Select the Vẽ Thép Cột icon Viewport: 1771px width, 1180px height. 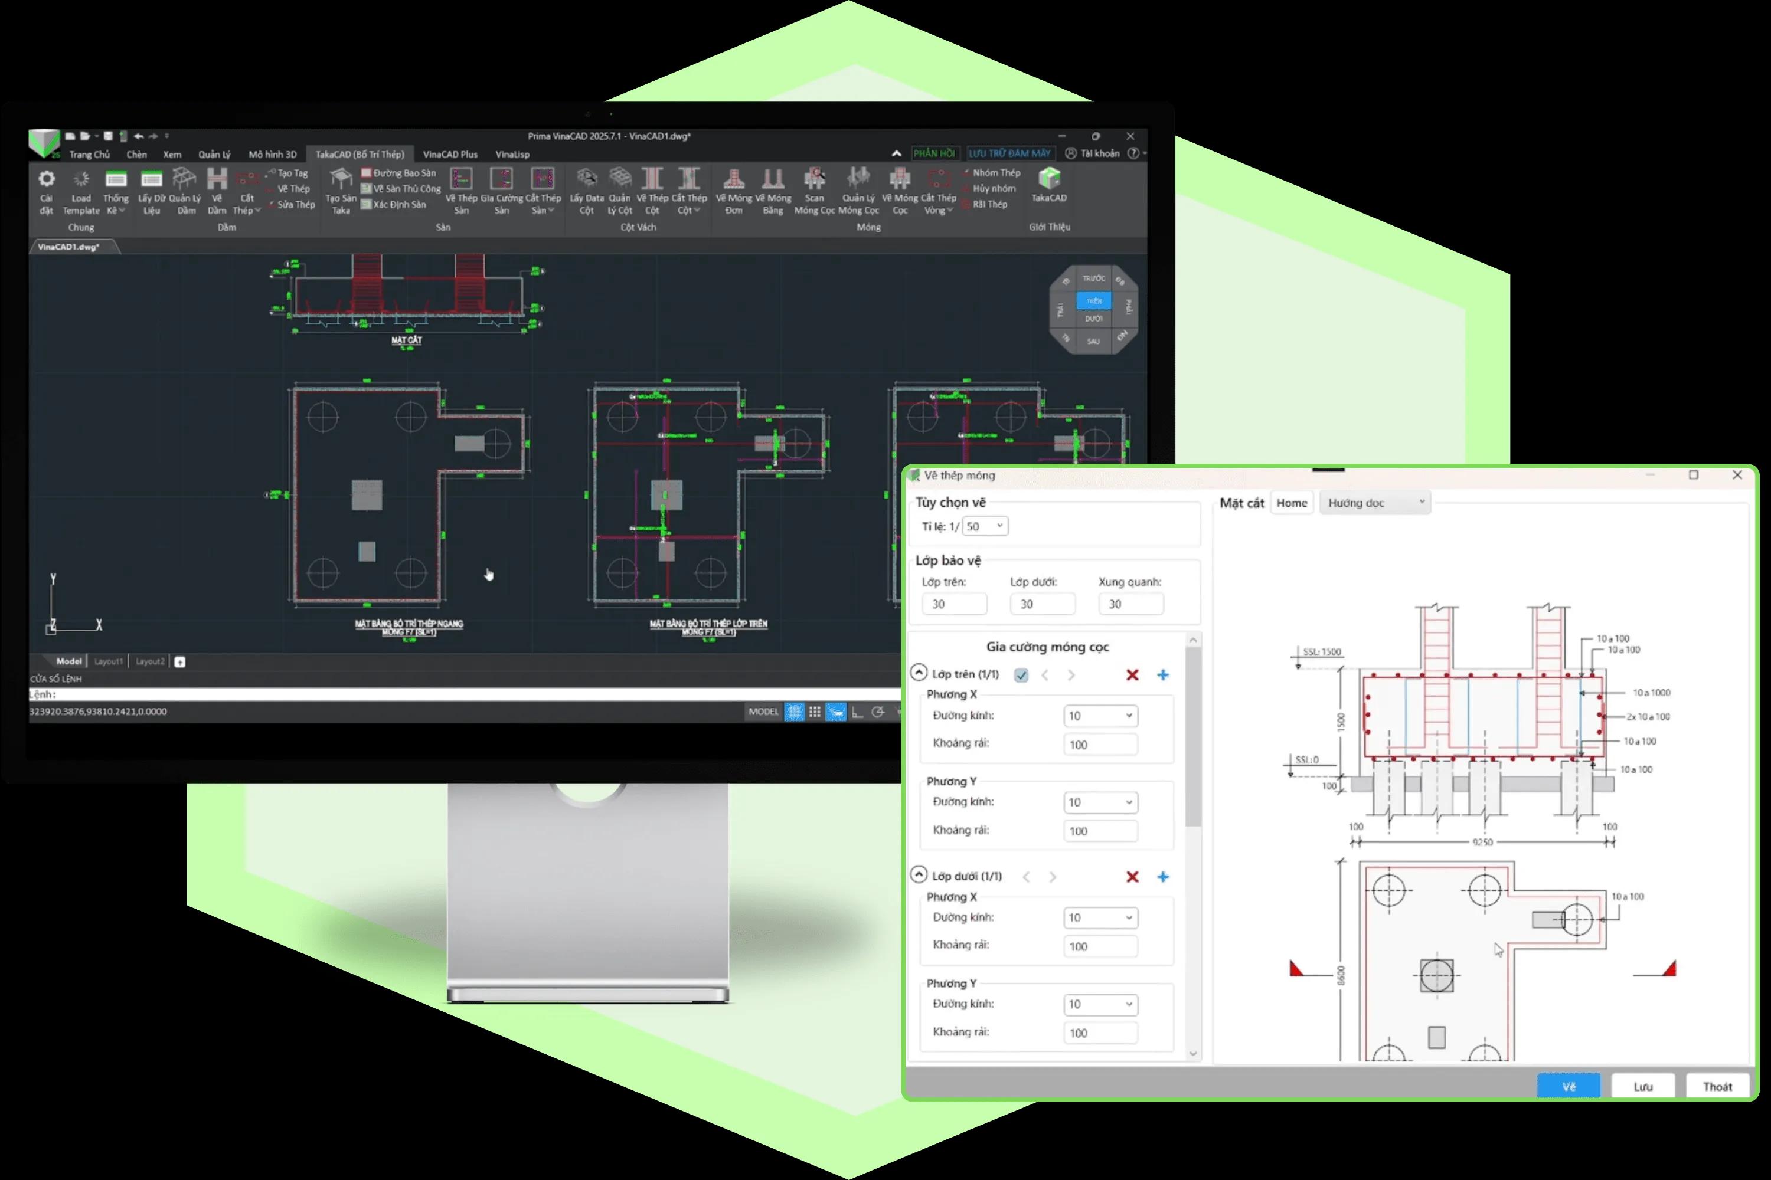(x=652, y=178)
